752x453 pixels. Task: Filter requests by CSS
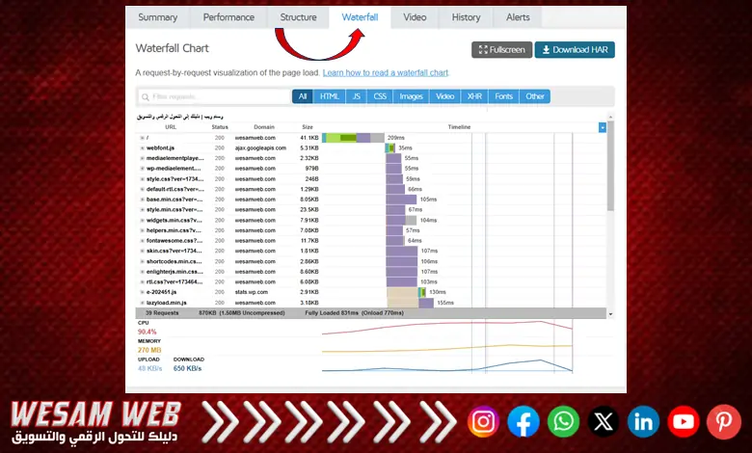380,96
